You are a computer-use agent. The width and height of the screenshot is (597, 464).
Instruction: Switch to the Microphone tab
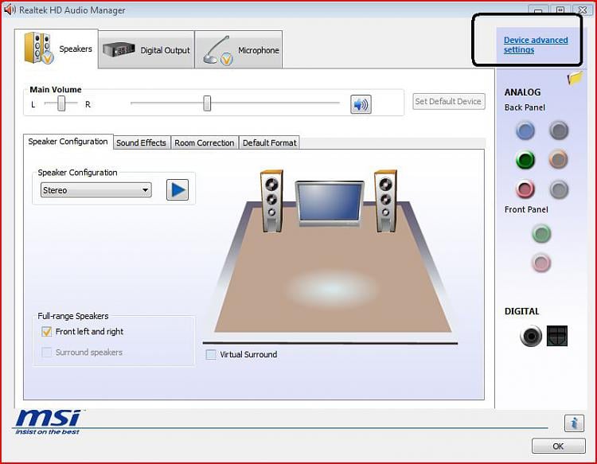[239, 50]
